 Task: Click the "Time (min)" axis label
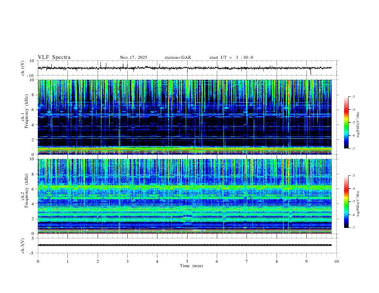191,266
